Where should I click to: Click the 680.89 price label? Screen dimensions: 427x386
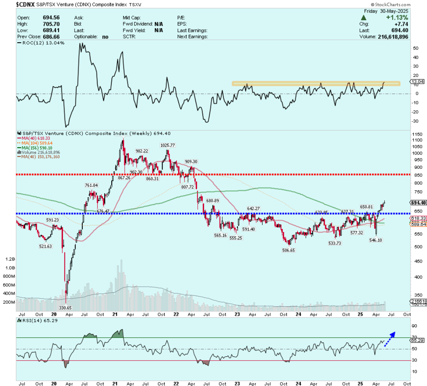pyautogui.click(x=213, y=200)
